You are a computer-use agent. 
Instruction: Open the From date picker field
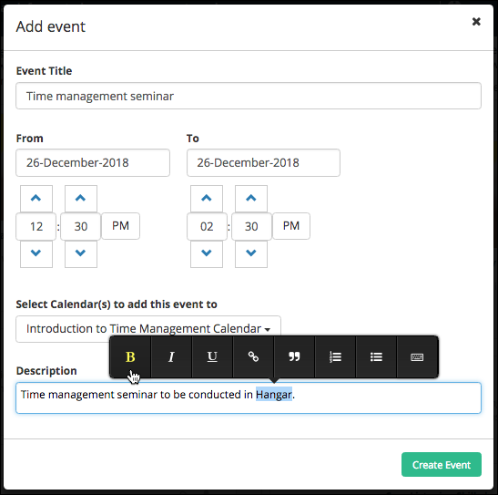coord(93,163)
